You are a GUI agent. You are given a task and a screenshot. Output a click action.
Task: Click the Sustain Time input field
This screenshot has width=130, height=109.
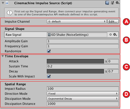coord(83,66)
